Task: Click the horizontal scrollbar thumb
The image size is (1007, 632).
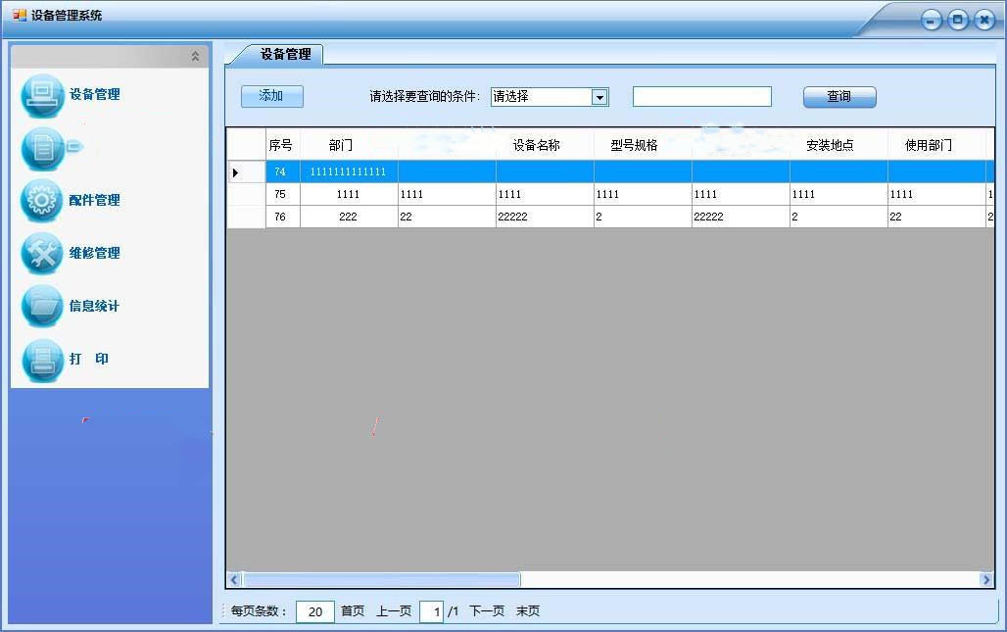Action: (381, 580)
